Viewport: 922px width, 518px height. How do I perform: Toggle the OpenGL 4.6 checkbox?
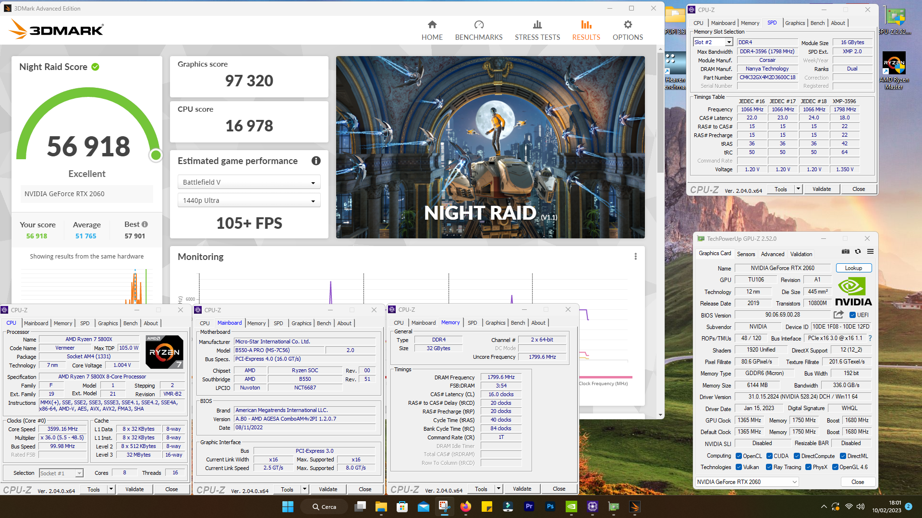(835, 467)
